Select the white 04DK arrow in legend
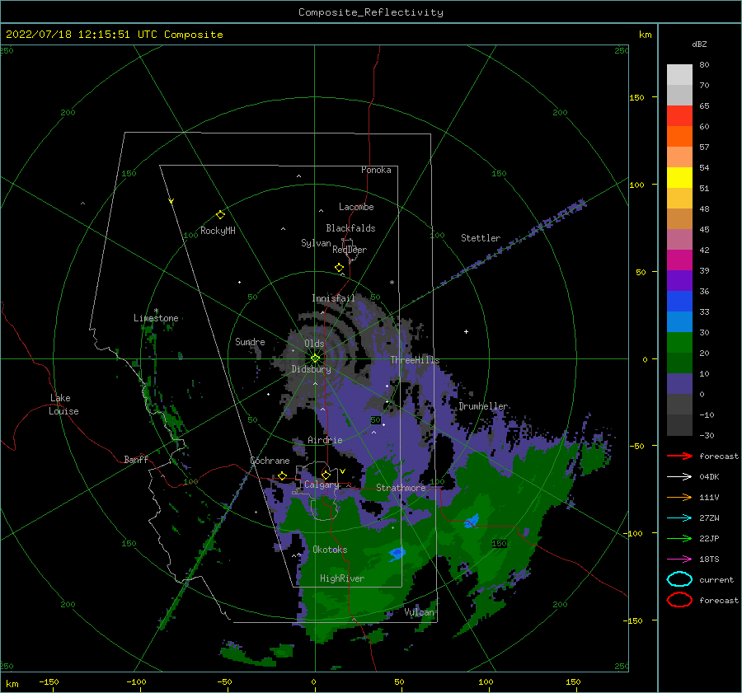Image resolution: width=742 pixels, height=693 pixels. 679,476
